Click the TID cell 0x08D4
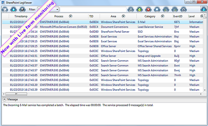Viewport: 208px width, 126px height. pos(94,22)
